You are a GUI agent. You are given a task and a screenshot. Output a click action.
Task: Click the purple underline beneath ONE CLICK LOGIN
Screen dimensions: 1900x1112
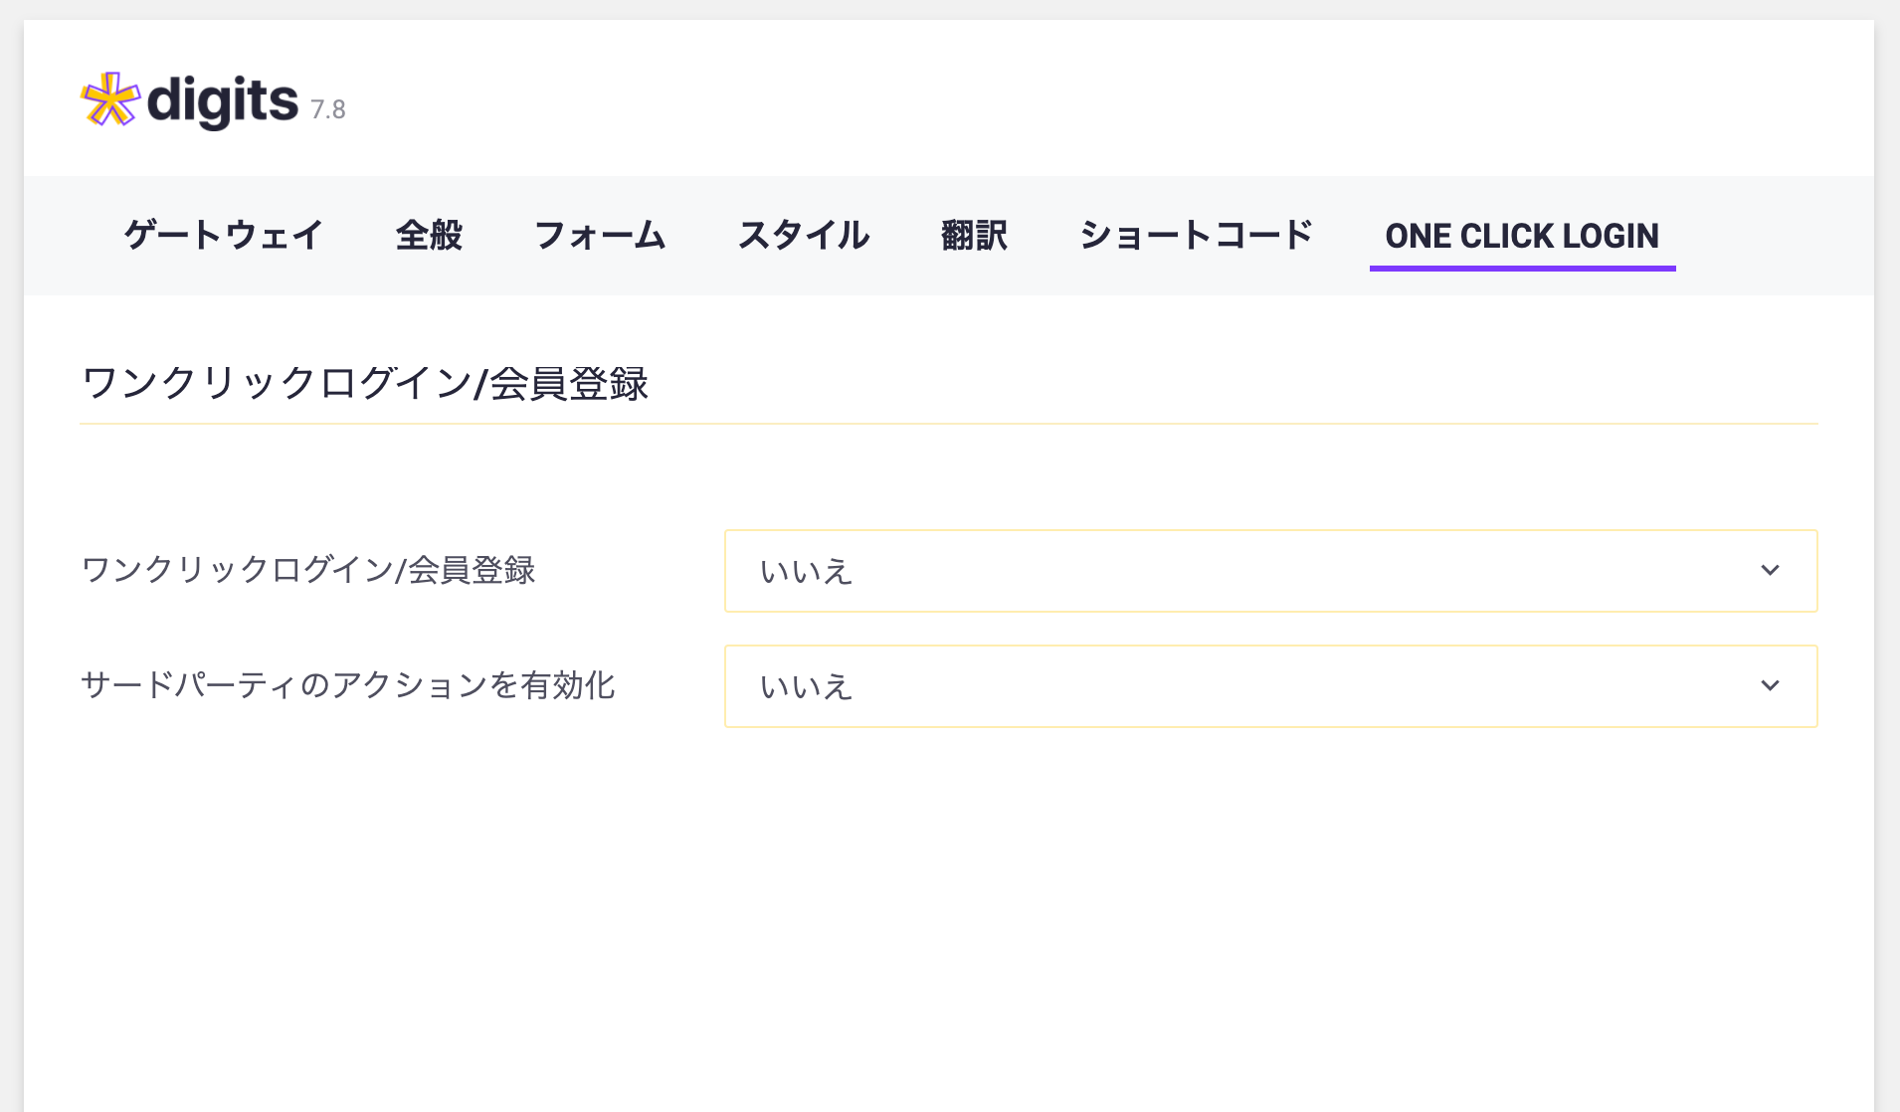(x=1522, y=268)
